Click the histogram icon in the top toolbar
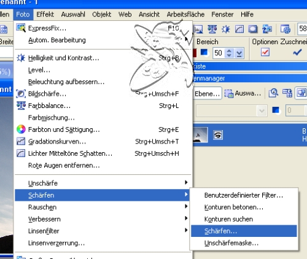 tap(198, 29)
